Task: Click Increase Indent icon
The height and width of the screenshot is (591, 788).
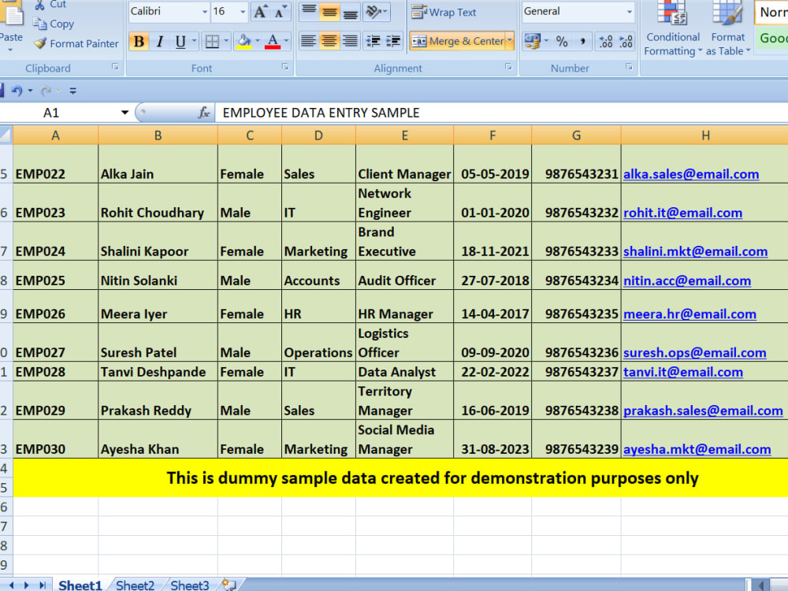Action: click(x=393, y=41)
